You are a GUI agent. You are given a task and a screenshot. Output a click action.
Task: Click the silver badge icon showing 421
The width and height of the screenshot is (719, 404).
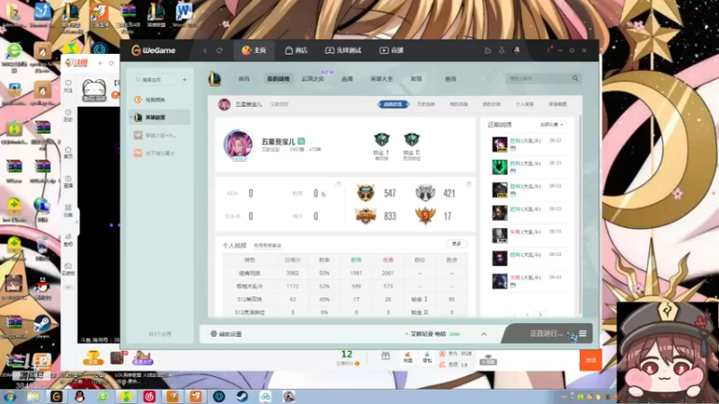click(425, 193)
